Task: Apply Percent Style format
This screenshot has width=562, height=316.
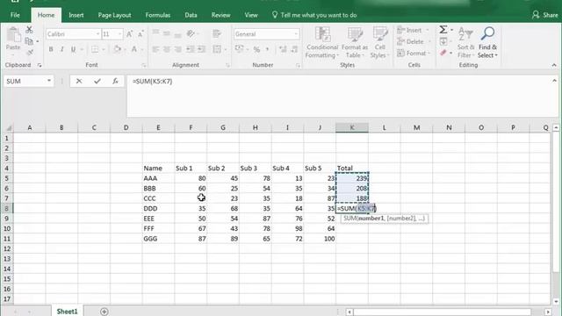Action: [x=256, y=49]
